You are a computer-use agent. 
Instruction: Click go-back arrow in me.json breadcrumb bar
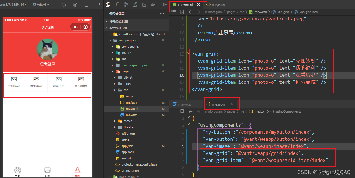[x=190, y=111]
